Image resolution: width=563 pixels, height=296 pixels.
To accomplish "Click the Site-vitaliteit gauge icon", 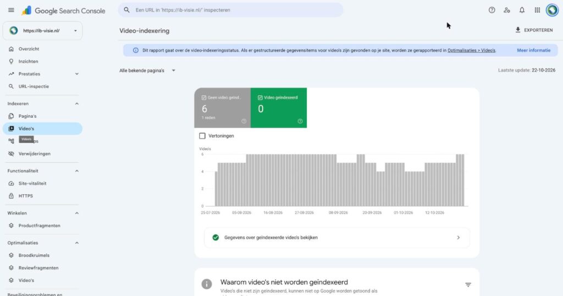I will (x=11, y=183).
